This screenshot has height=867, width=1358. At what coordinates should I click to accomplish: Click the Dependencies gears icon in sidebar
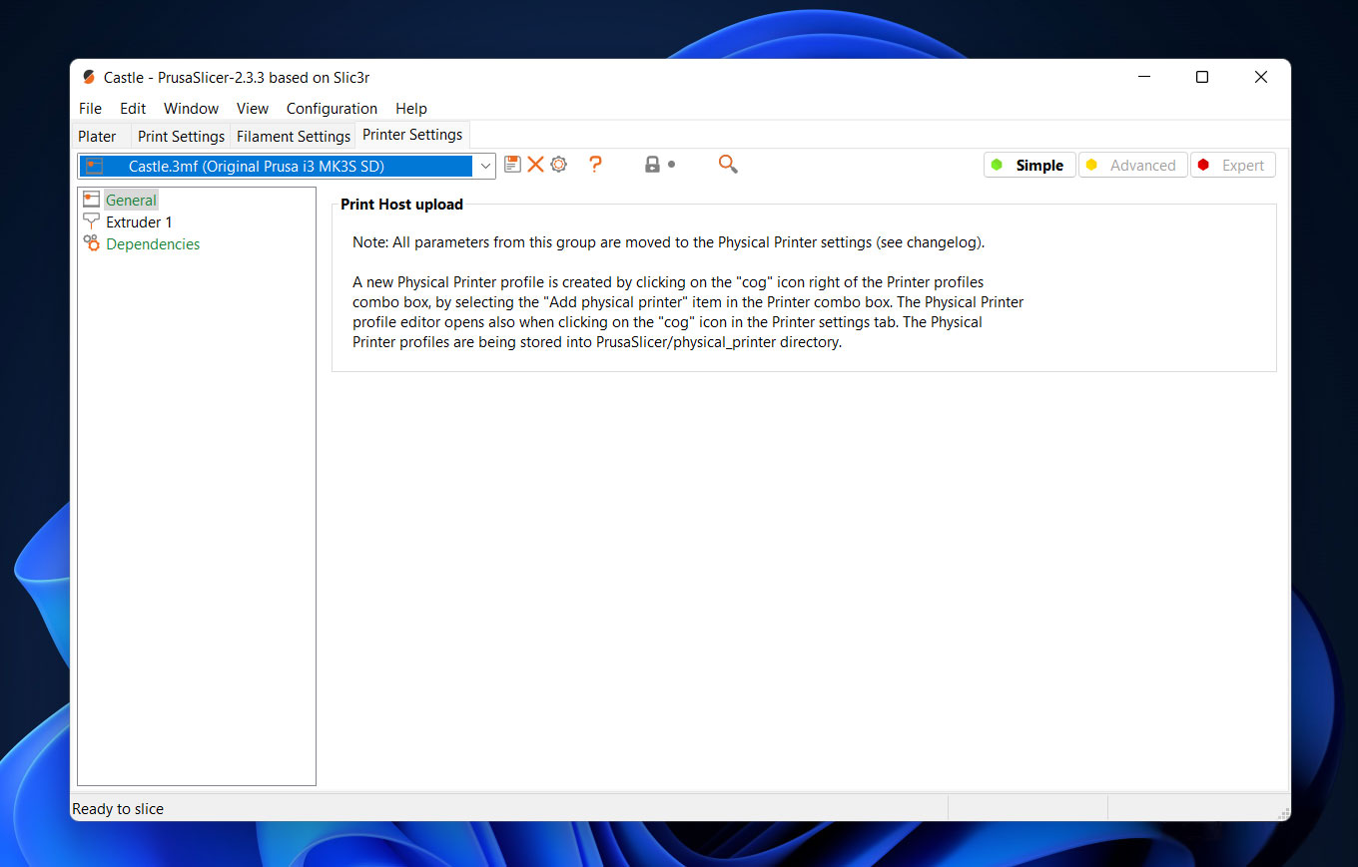[x=92, y=243]
